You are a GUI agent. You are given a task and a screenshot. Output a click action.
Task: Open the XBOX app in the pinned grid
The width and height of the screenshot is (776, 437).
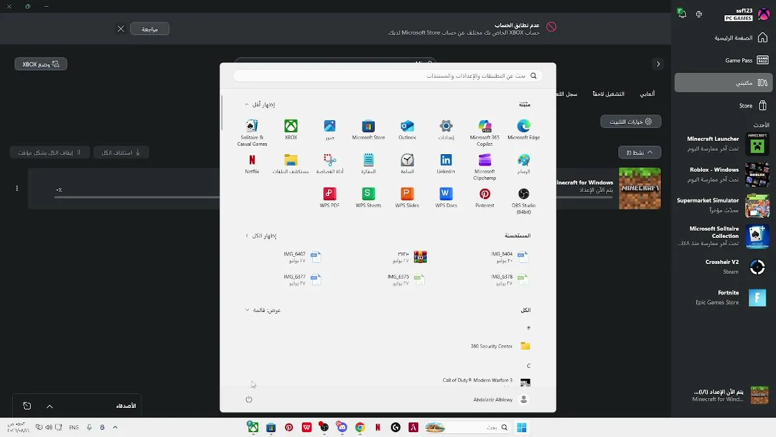coord(291,130)
